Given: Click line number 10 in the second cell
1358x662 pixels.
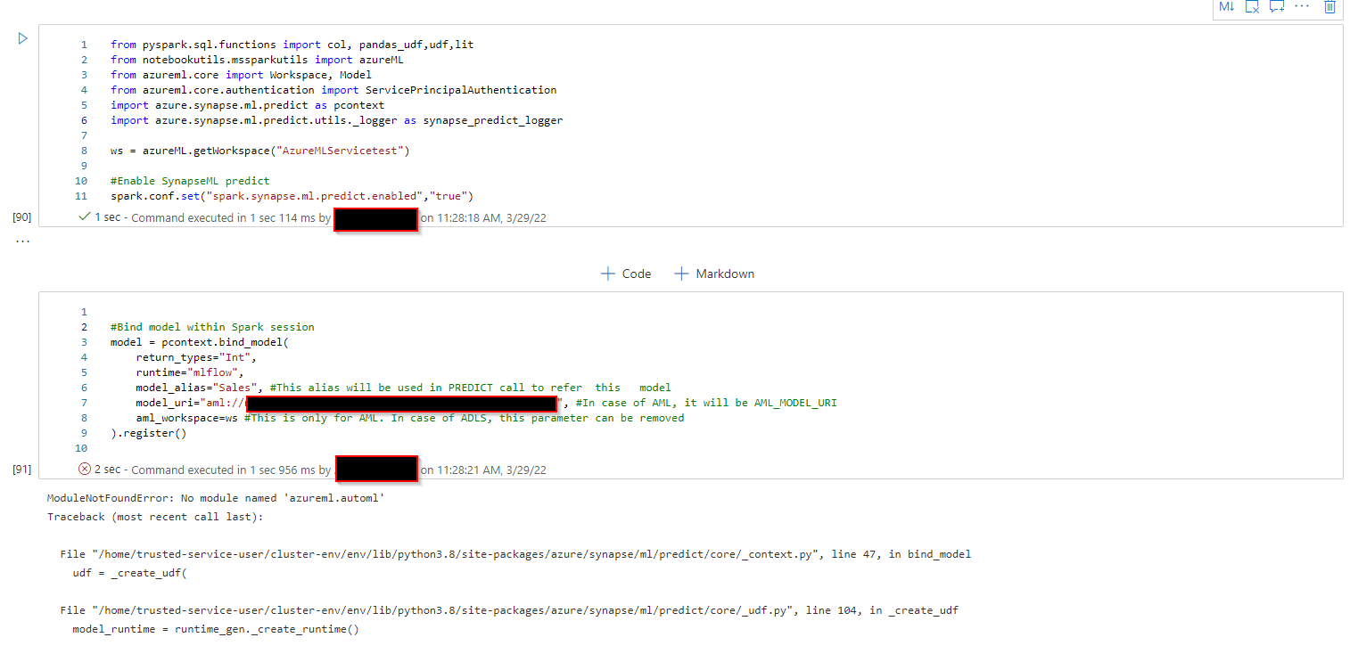Looking at the screenshot, I should pos(81,448).
